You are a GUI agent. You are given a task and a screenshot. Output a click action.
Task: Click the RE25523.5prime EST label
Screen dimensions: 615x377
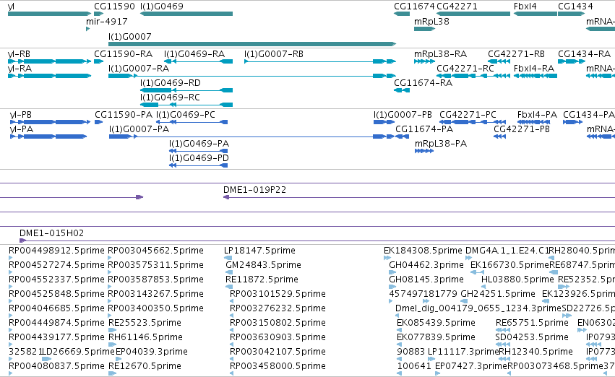[x=145, y=323]
